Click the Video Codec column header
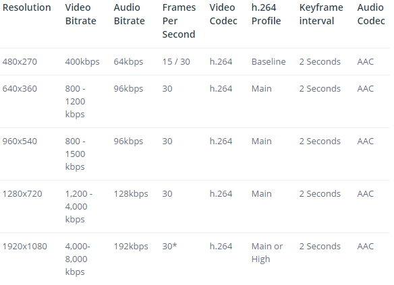The image size is (394, 285). (223, 14)
